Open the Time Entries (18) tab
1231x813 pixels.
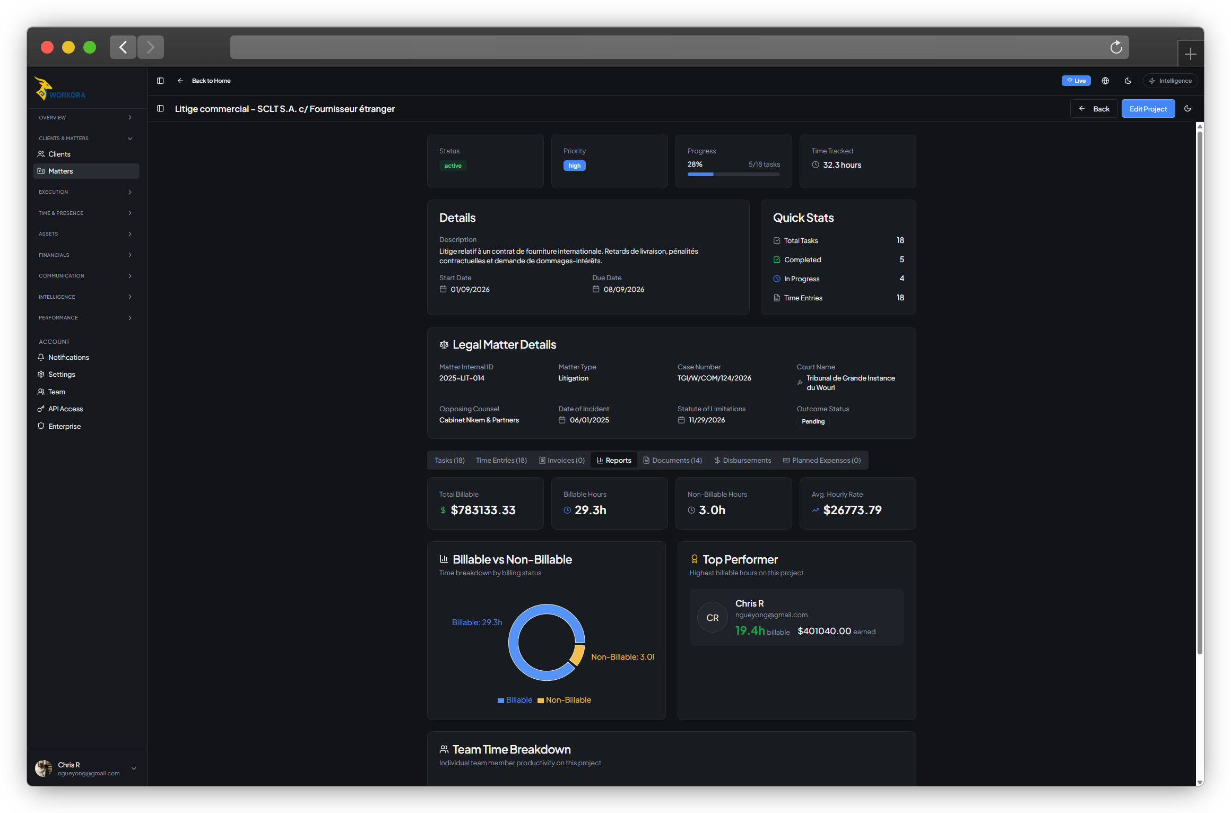(x=501, y=460)
